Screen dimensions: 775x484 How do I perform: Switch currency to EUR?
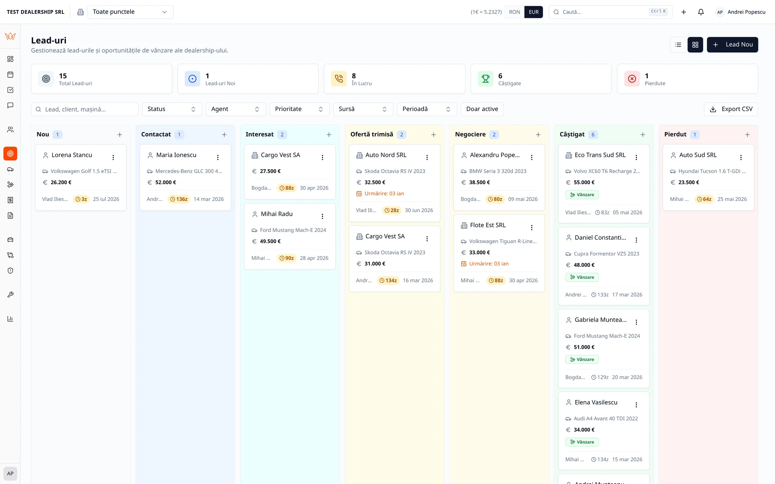pyautogui.click(x=534, y=12)
